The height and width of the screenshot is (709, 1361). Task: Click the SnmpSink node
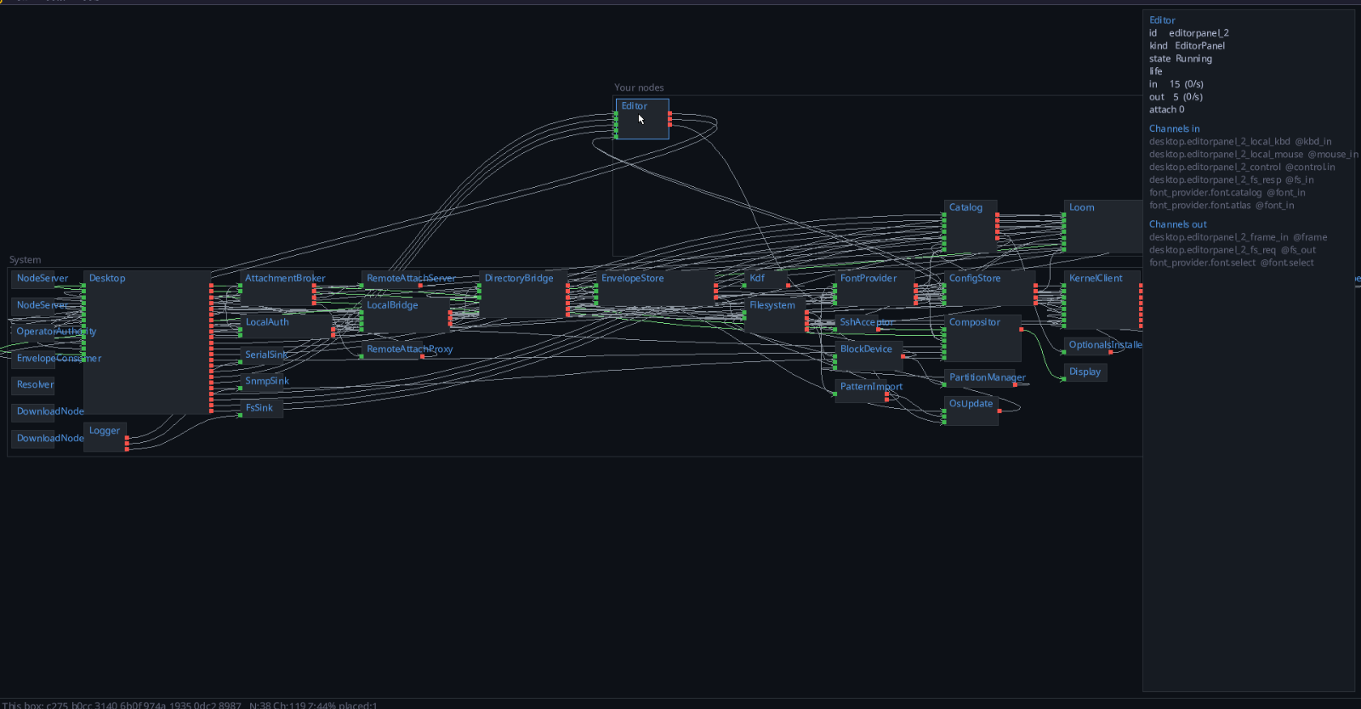point(262,381)
